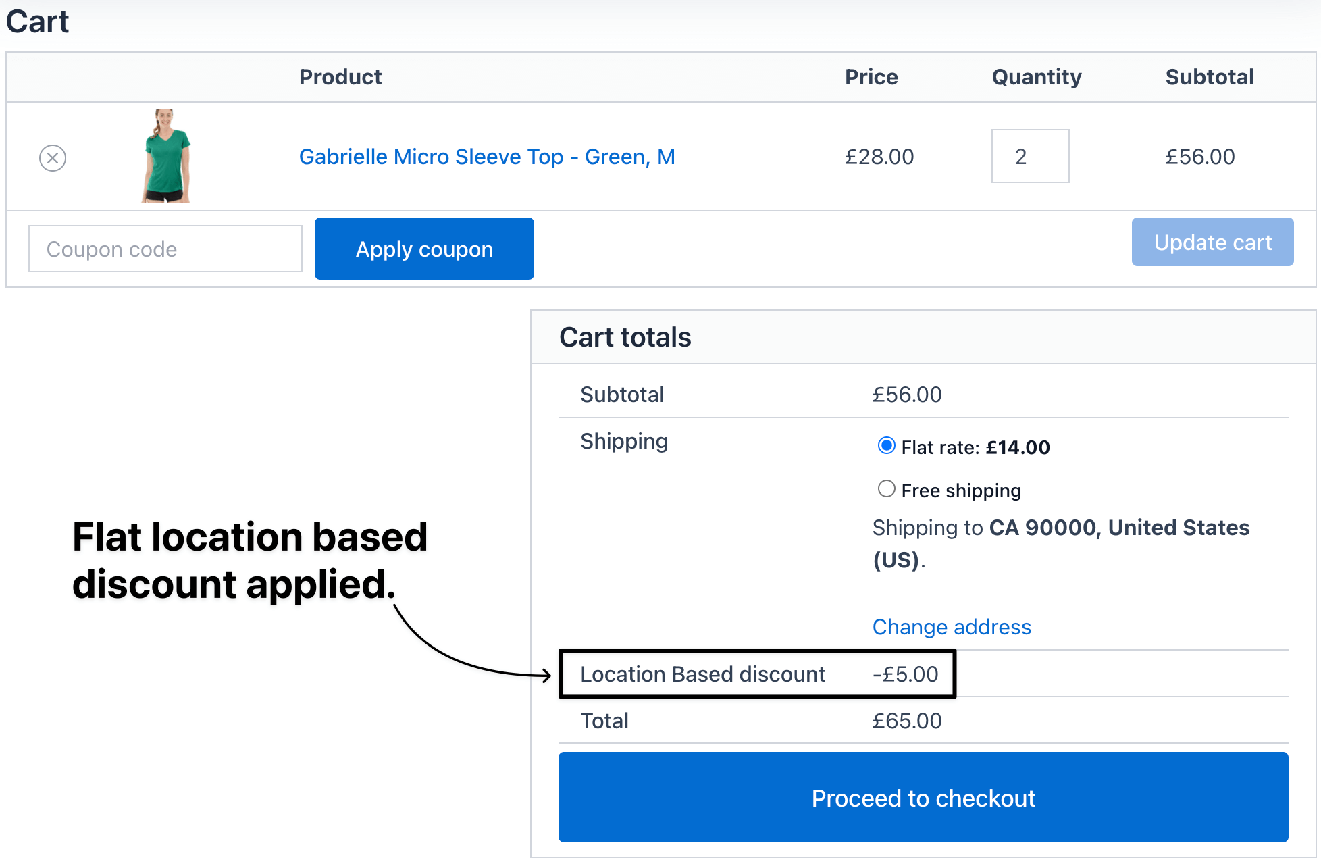Screen dimensions: 1321x862
Task: Click the £28.00 unit price
Action: coord(879,157)
